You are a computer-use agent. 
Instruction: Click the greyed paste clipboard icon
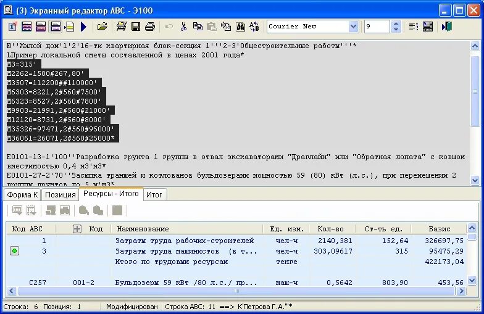click(x=211, y=27)
